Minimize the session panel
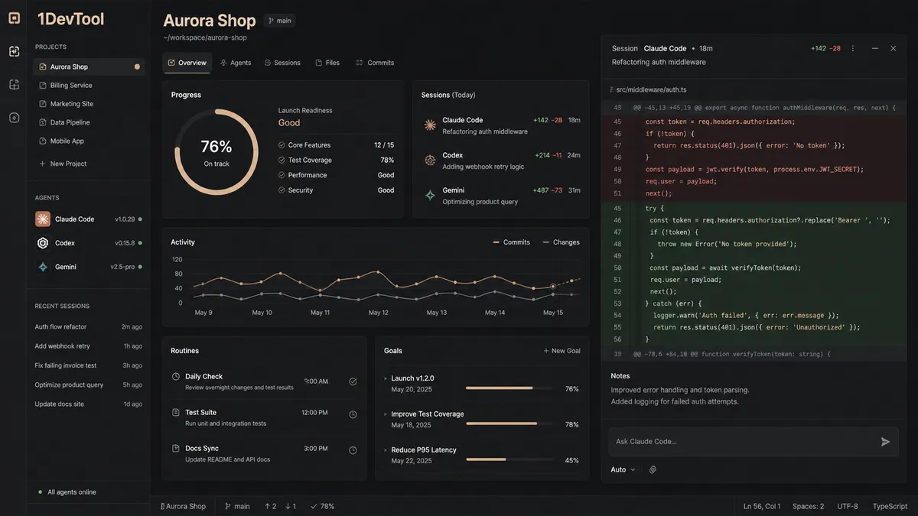 pyautogui.click(x=875, y=48)
